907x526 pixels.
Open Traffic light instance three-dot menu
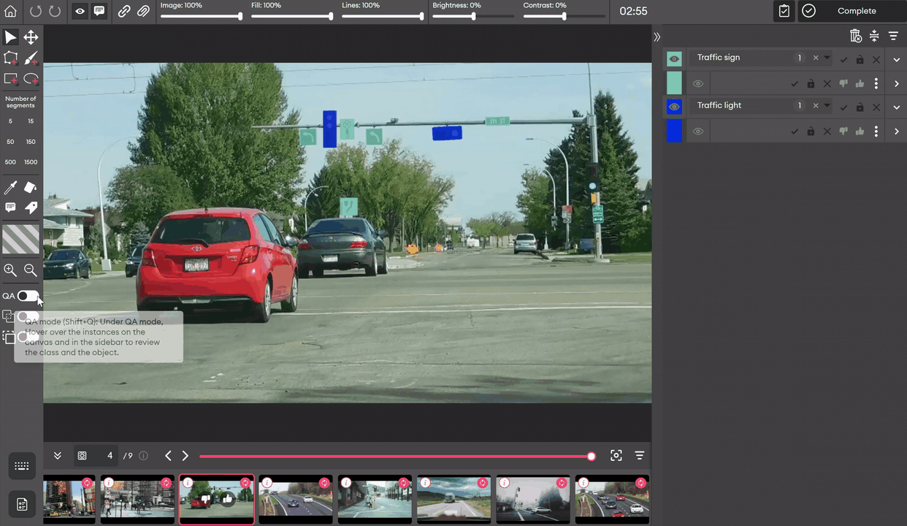coord(876,131)
